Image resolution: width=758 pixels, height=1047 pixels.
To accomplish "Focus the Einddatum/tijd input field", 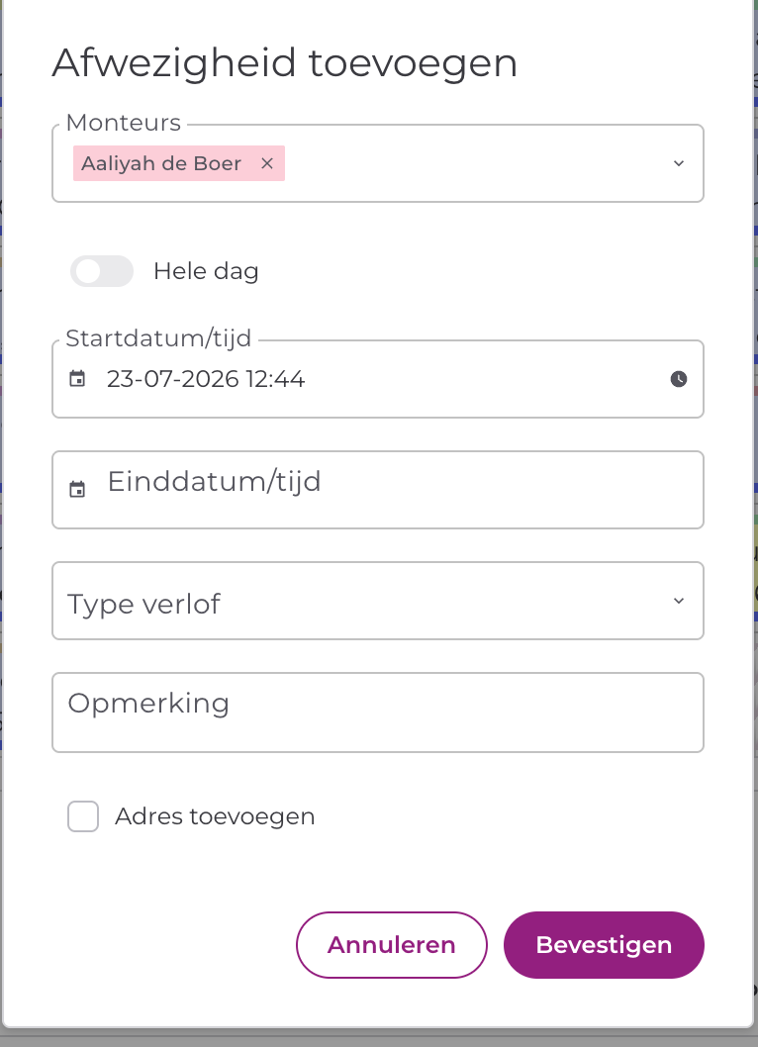I will (378, 490).
